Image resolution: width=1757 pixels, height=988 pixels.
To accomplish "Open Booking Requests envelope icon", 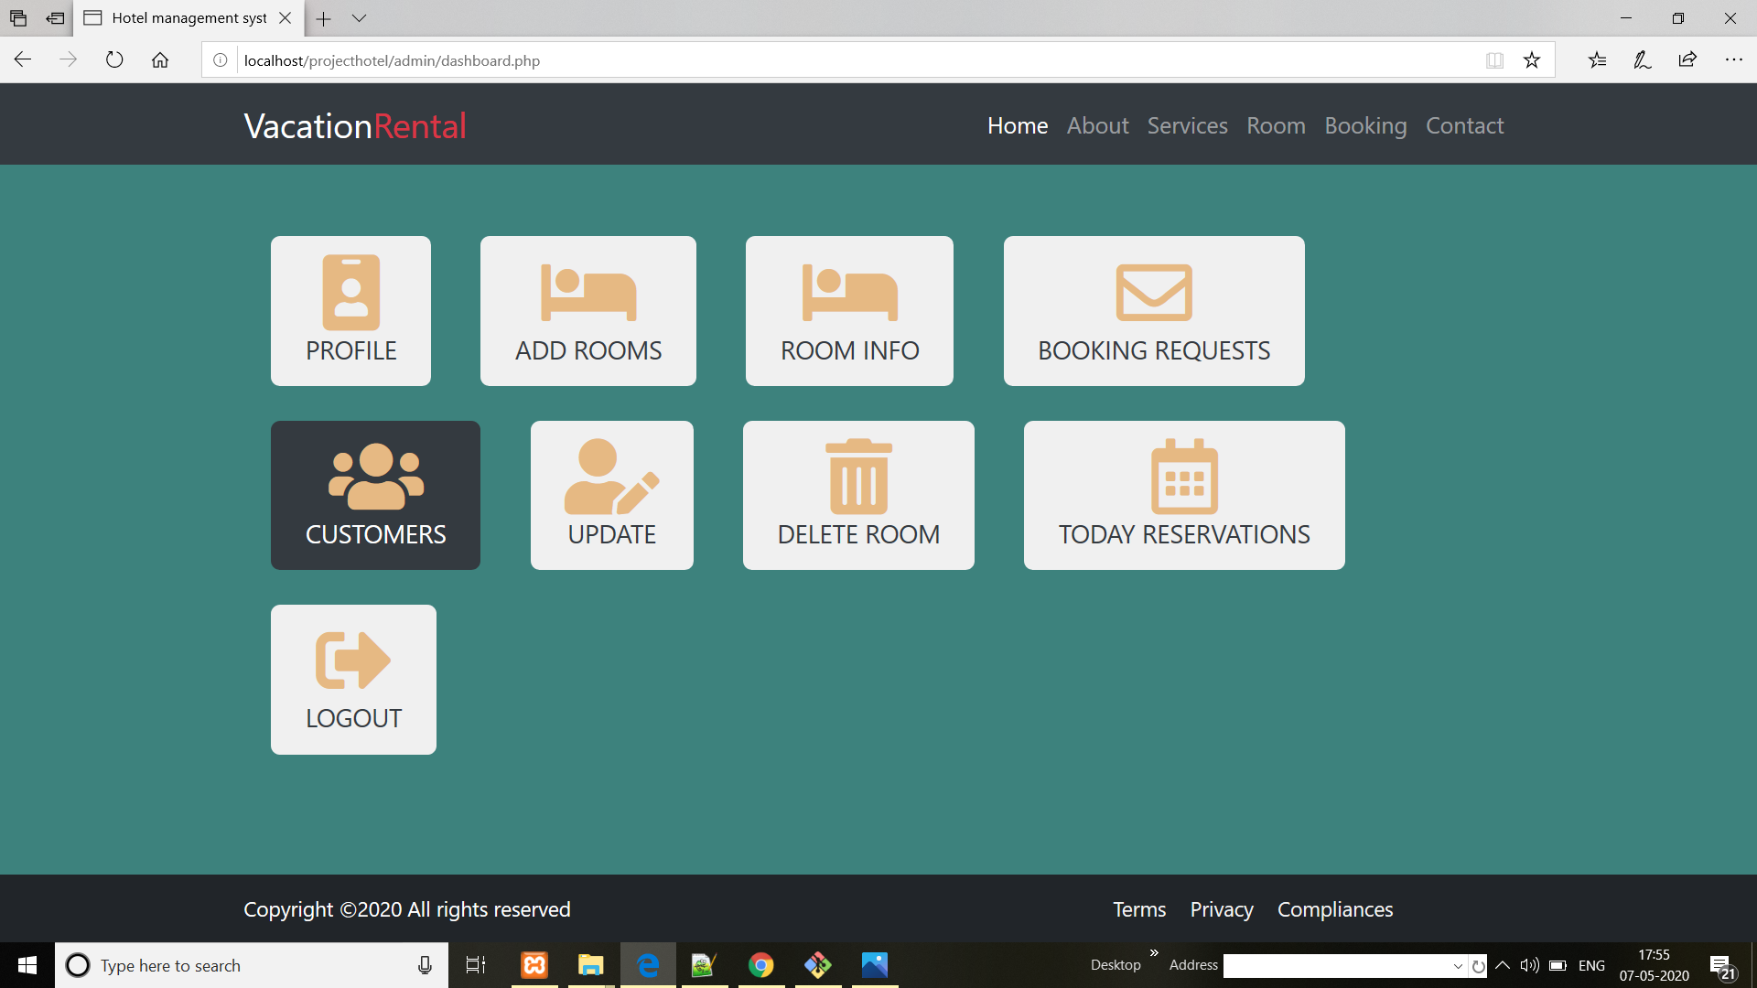I will tap(1154, 291).
